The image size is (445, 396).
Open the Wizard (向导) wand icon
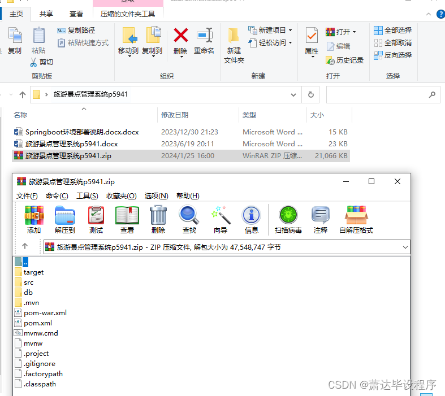click(221, 215)
